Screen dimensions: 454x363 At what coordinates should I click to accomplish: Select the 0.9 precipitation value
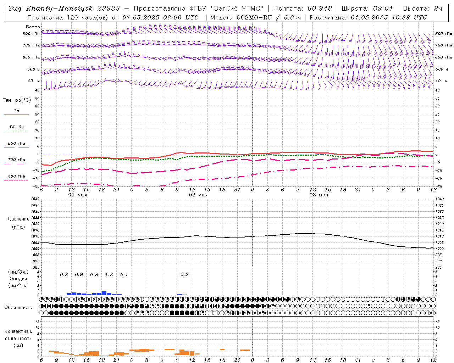tap(79, 274)
